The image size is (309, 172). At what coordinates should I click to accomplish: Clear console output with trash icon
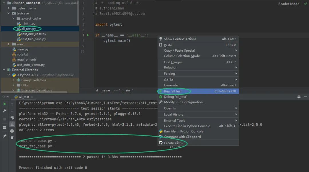tap(12, 137)
